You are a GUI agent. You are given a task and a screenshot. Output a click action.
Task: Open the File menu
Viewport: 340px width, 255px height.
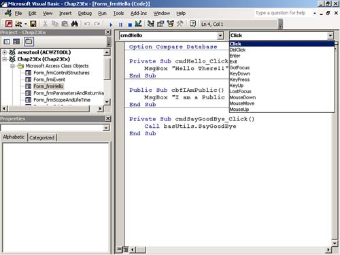point(18,14)
